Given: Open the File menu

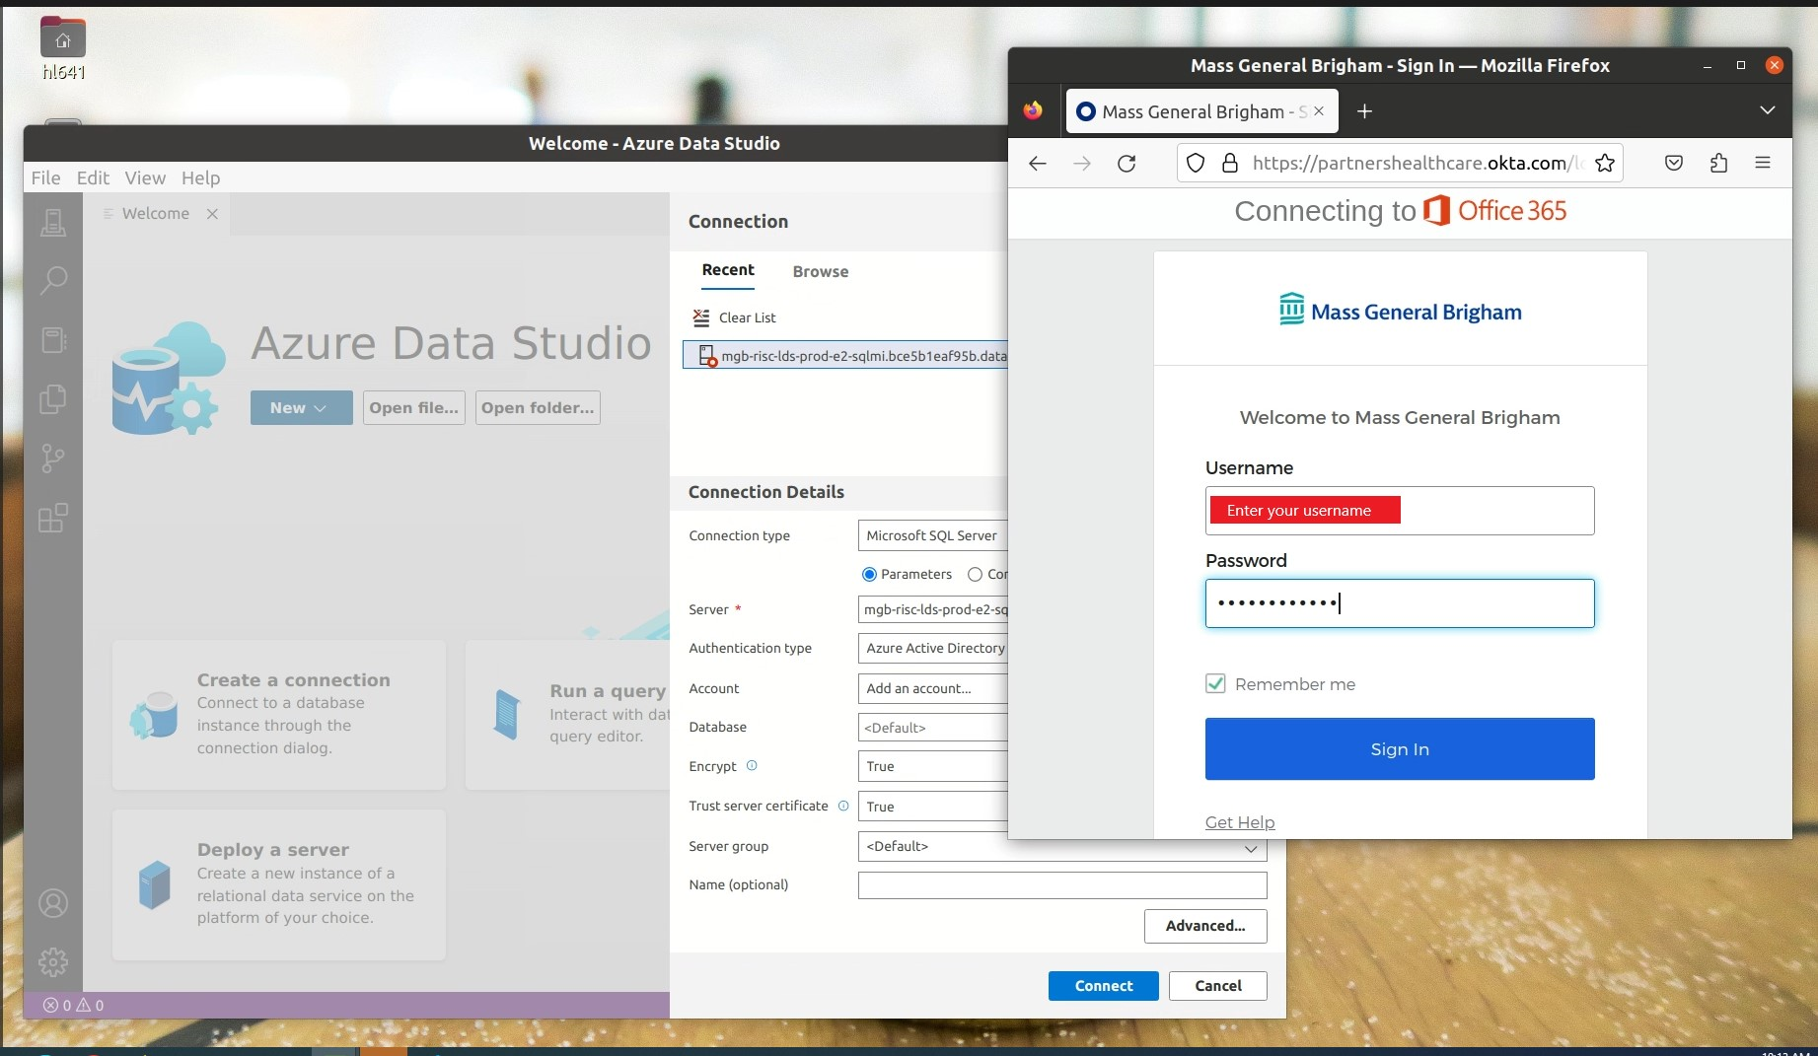Looking at the screenshot, I should [x=45, y=177].
